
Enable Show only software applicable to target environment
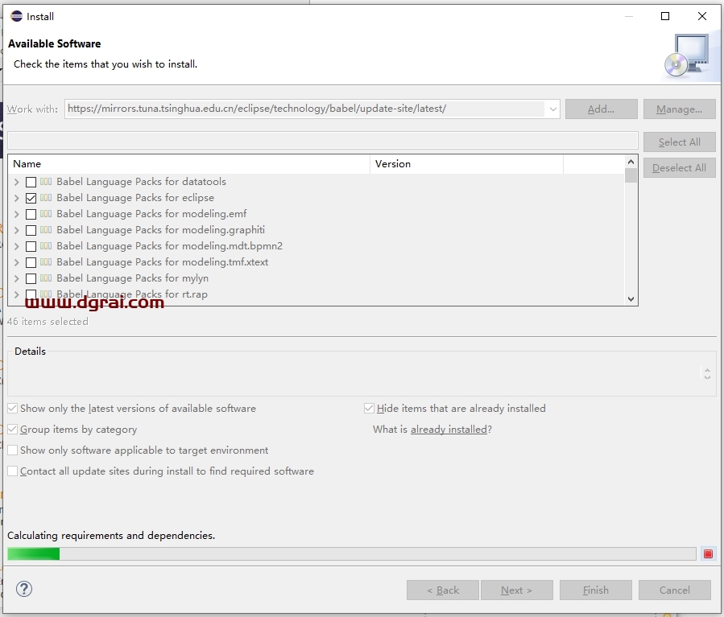click(12, 450)
